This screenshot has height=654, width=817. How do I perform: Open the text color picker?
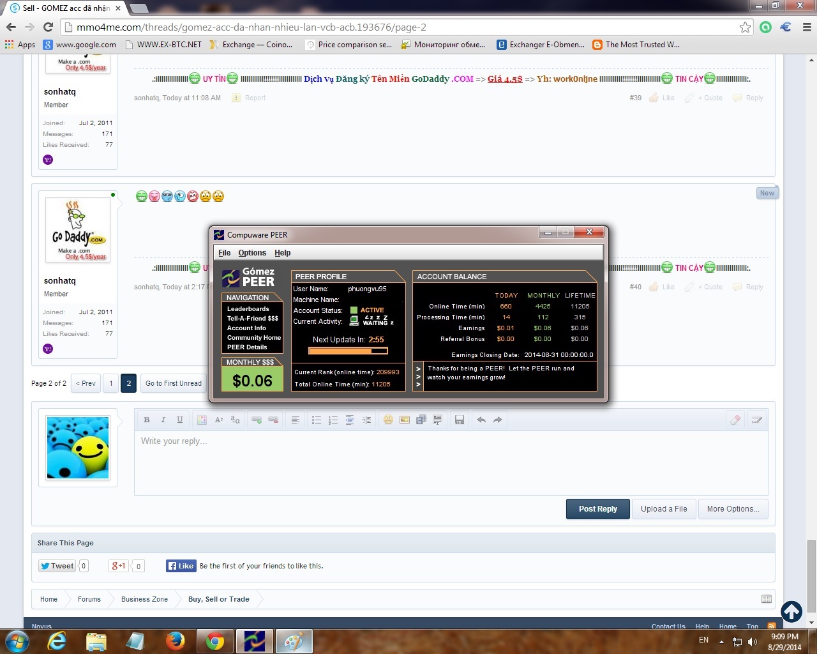(x=202, y=420)
